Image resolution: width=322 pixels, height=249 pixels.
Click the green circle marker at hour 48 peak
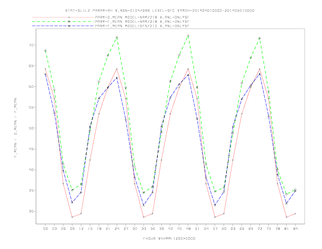click(x=188, y=36)
